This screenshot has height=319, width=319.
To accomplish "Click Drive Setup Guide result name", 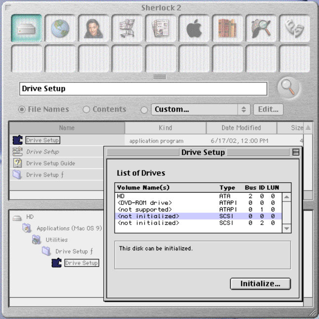I will click(x=51, y=163).
